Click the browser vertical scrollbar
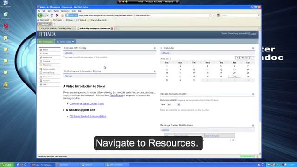This screenshot has height=167, width=297. point(260,93)
